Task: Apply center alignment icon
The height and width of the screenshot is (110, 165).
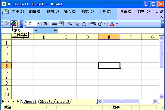Action: click(x=54, y=24)
